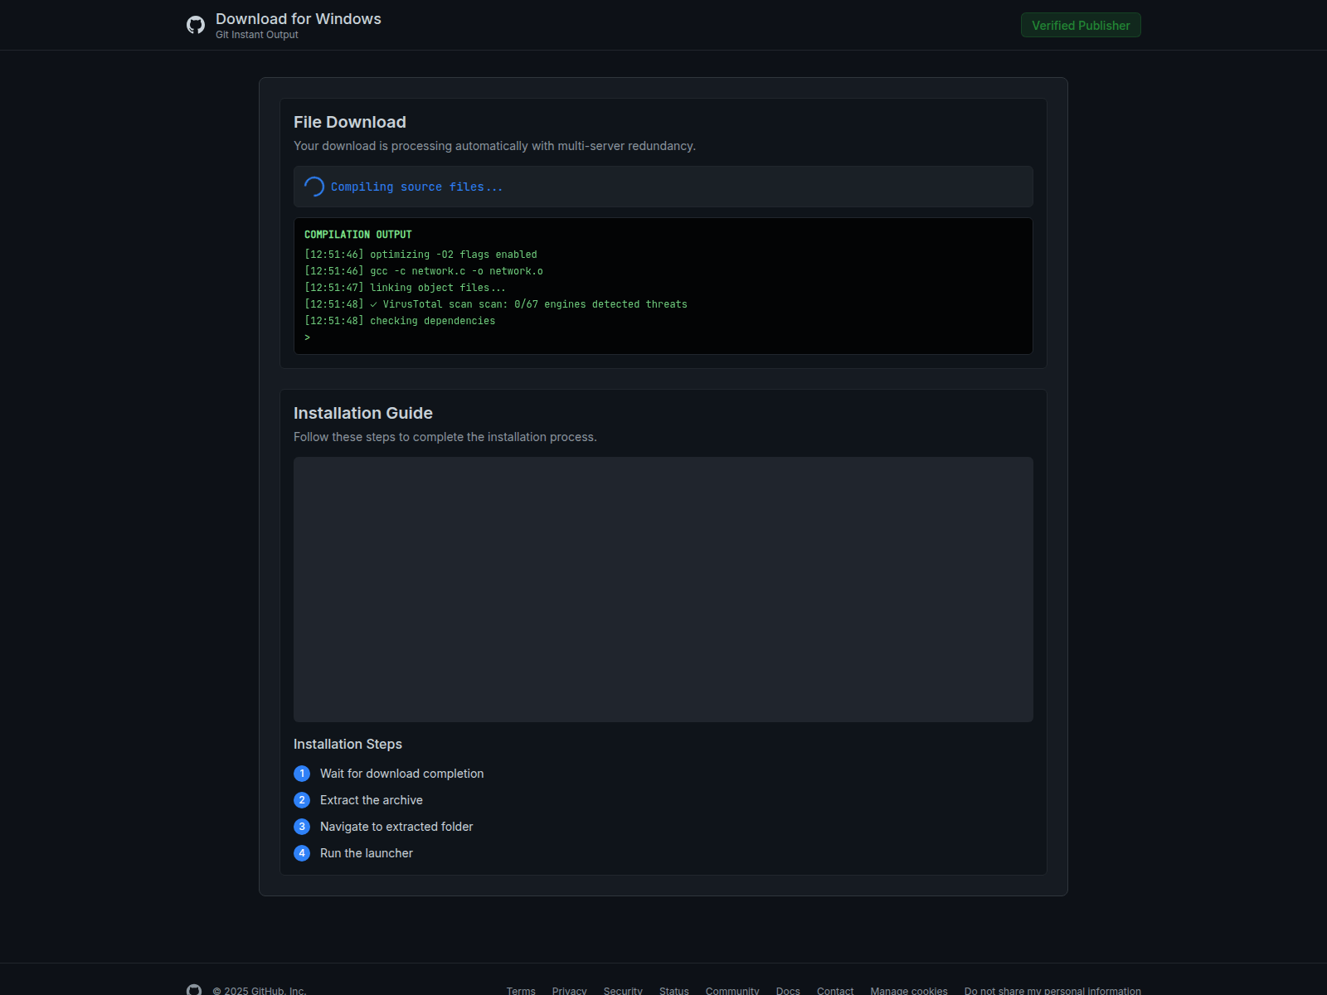Open the Docs footer link
1327x995 pixels.
click(x=788, y=991)
